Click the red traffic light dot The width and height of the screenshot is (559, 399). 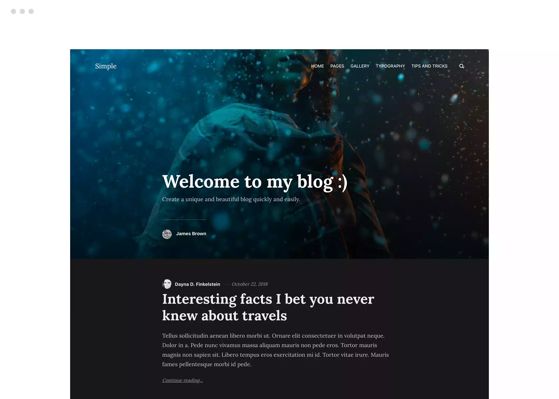tap(13, 11)
